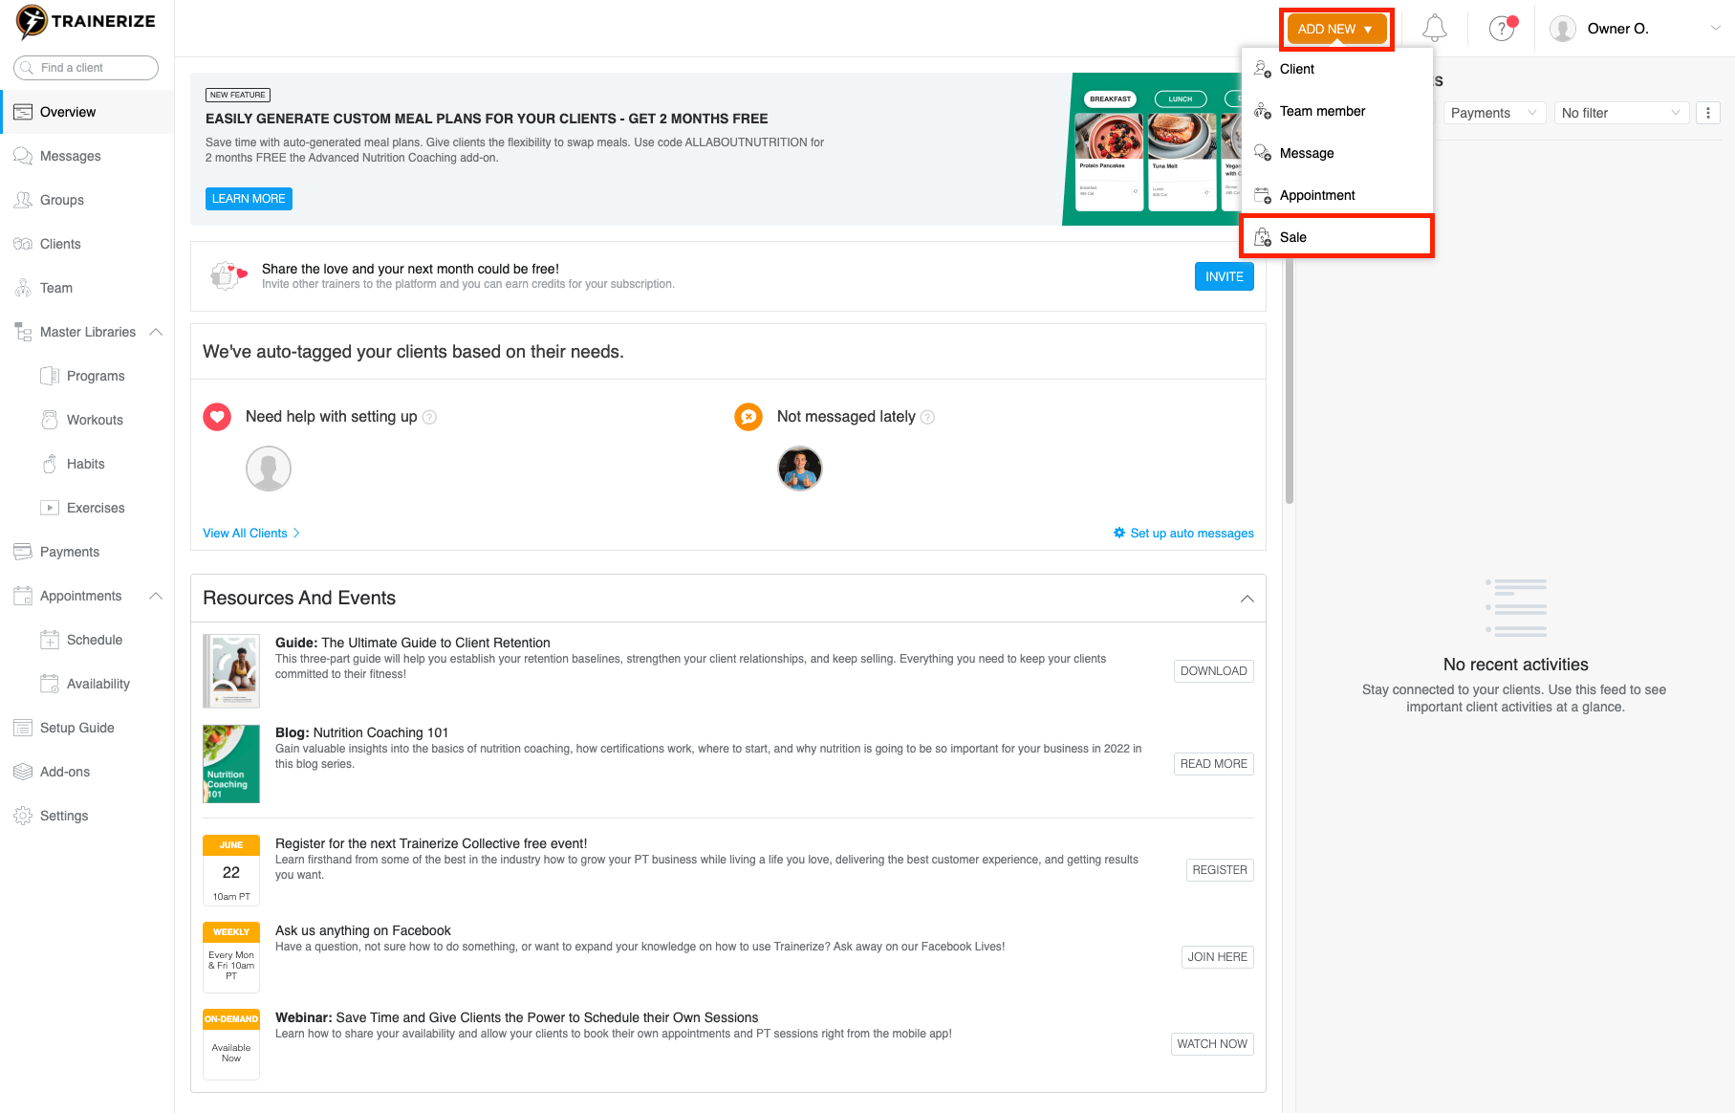
Task: Collapse the Master Libraries section
Action: point(156,332)
